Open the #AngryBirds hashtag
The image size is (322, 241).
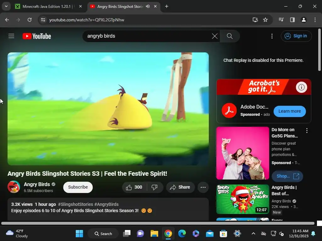[x=106, y=204]
